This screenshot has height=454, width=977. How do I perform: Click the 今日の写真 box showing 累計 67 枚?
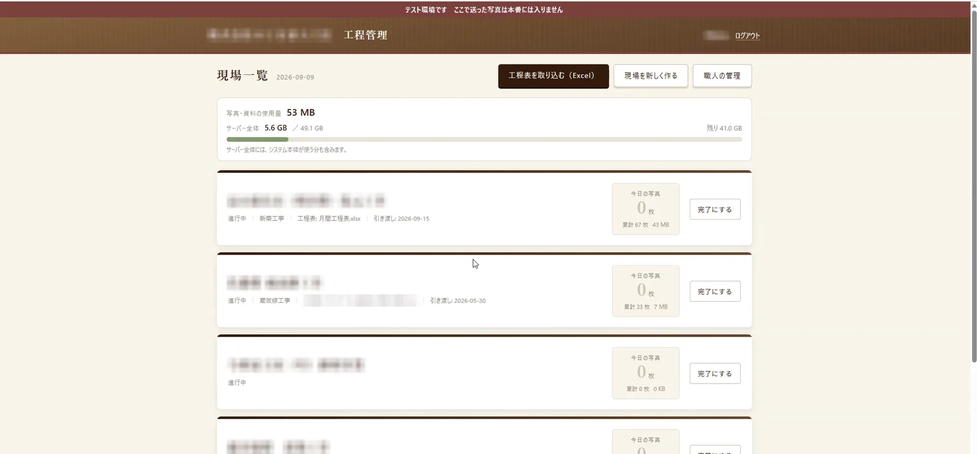pos(646,209)
